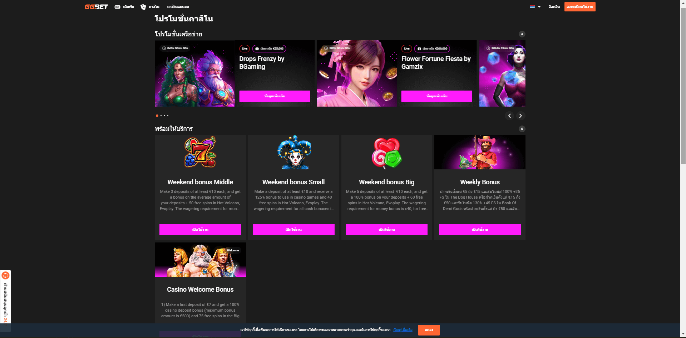Open the Casino Welcome Bonus title
Viewport: 686px width, 338px height.
click(x=200, y=290)
